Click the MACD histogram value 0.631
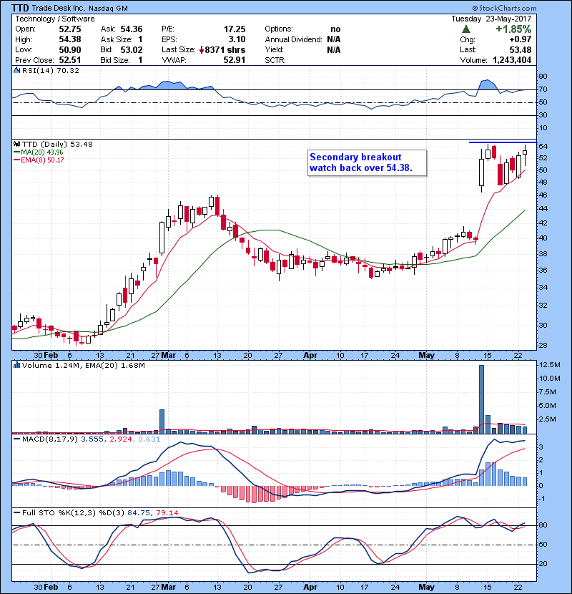This screenshot has width=572, height=594. point(149,439)
